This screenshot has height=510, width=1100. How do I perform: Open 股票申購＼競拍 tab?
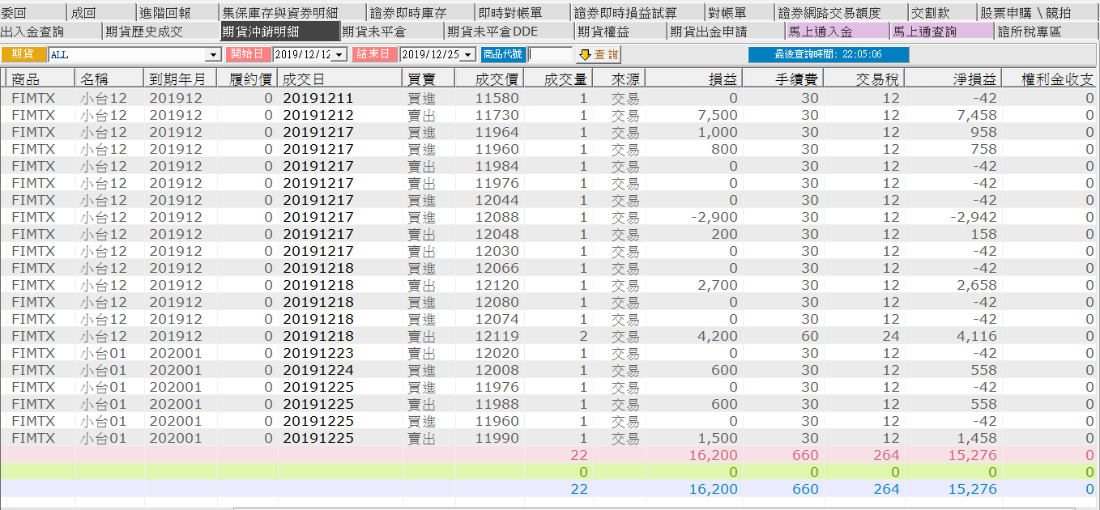point(1038,13)
